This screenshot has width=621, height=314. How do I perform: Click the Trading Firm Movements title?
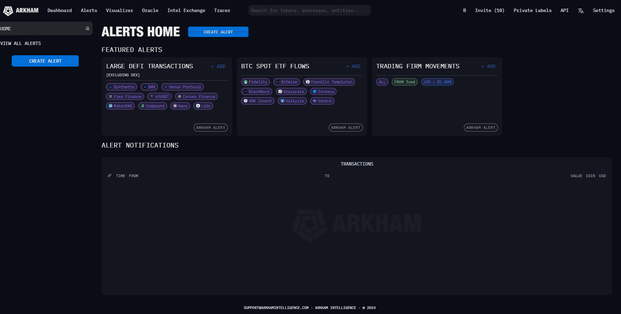pyautogui.click(x=418, y=66)
